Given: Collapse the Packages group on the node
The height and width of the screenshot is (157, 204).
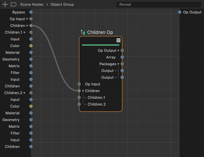Looking at the screenshot, I should coord(118,64).
